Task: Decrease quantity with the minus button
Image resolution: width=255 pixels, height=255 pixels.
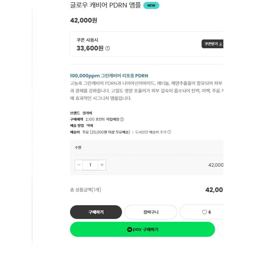Action: point(79,165)
